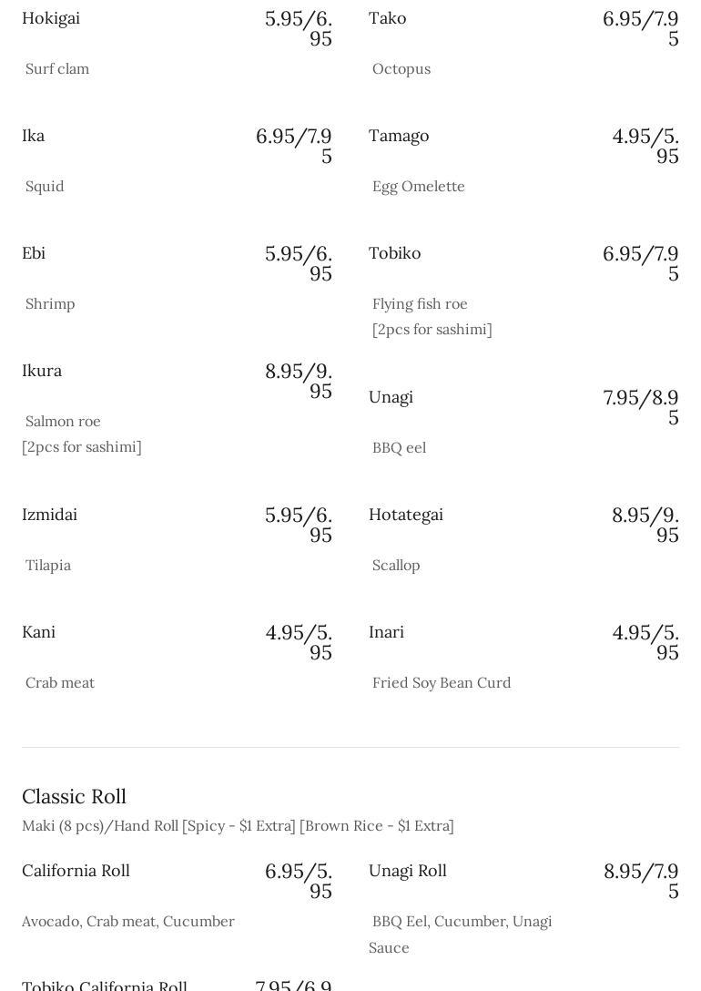This screenshot has width=701, height=991.
Task: Click the Unagi Roll price 8.95/7.95
Action: point(641,880)
